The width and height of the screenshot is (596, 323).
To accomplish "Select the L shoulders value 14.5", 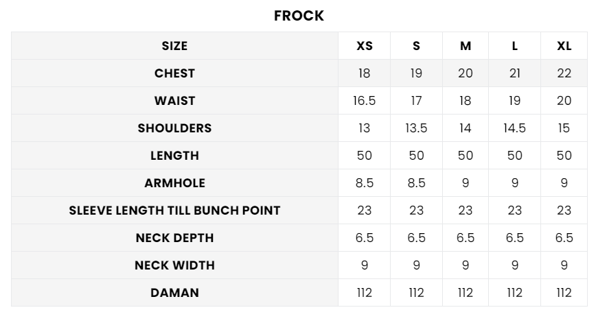I will click(x=515, y=128).
